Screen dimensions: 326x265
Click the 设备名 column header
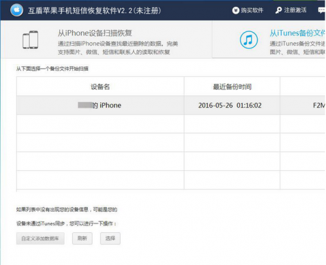pyautogui.click(x=100, y=87)
